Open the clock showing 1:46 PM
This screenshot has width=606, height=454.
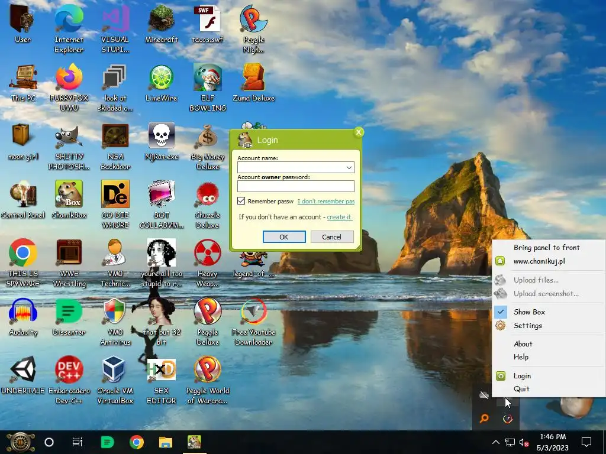[x=553, y=442]
